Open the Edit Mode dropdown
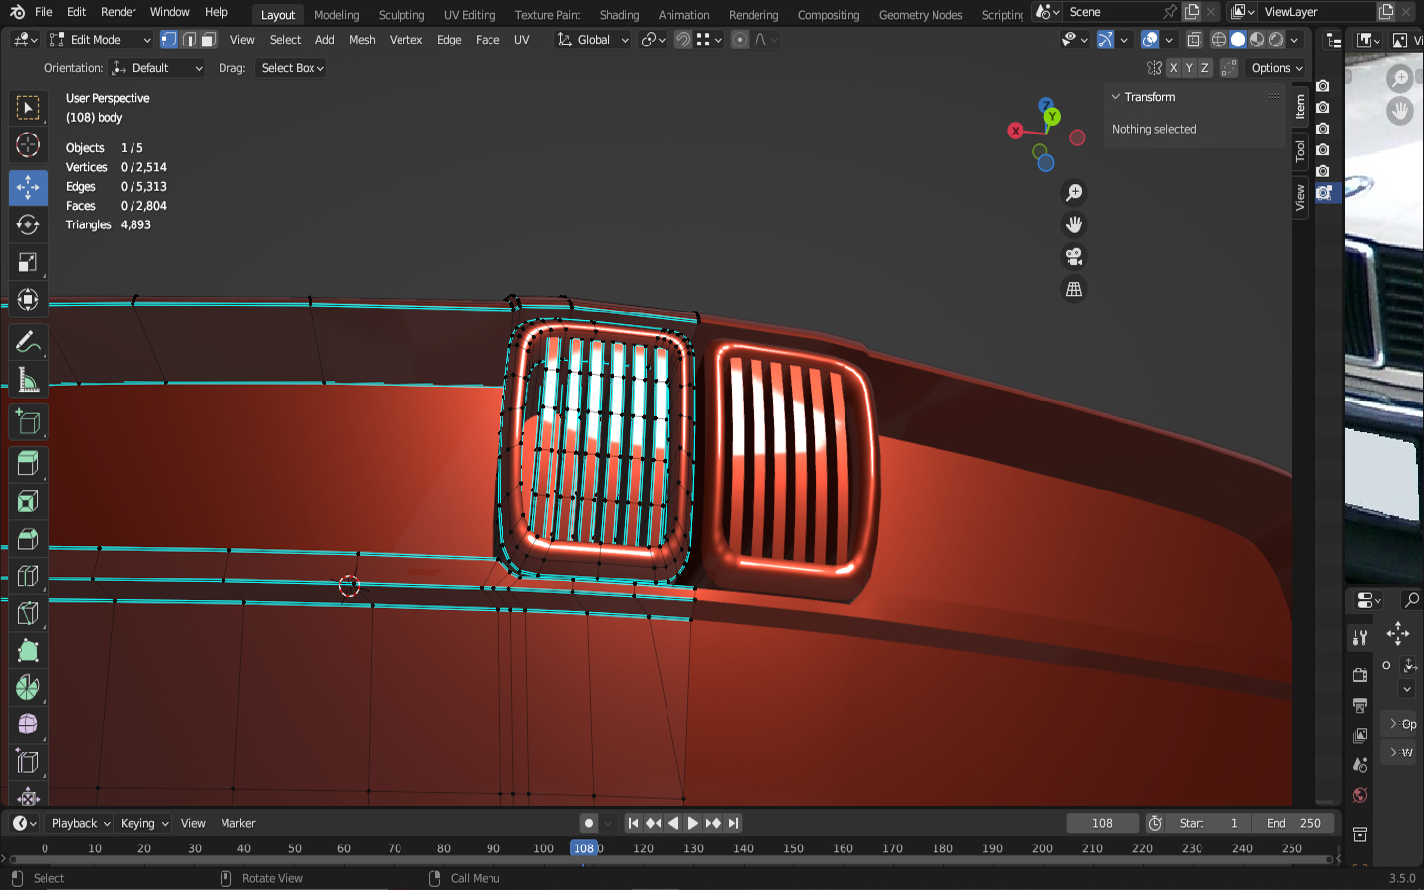Screen dimensions: 1424x890 (x=101, y=40)
